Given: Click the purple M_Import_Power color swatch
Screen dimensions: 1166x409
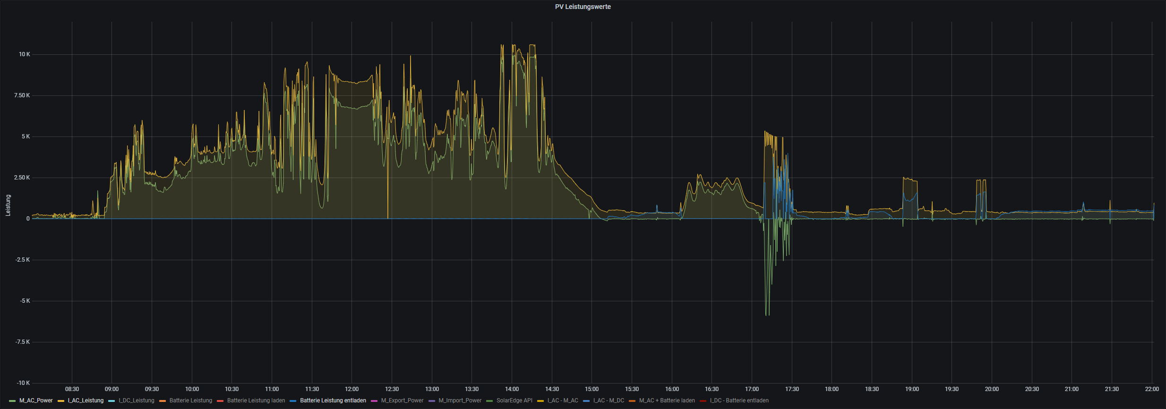Looking at the screenshot, I should pyautogui.click(x=432, y=401).
